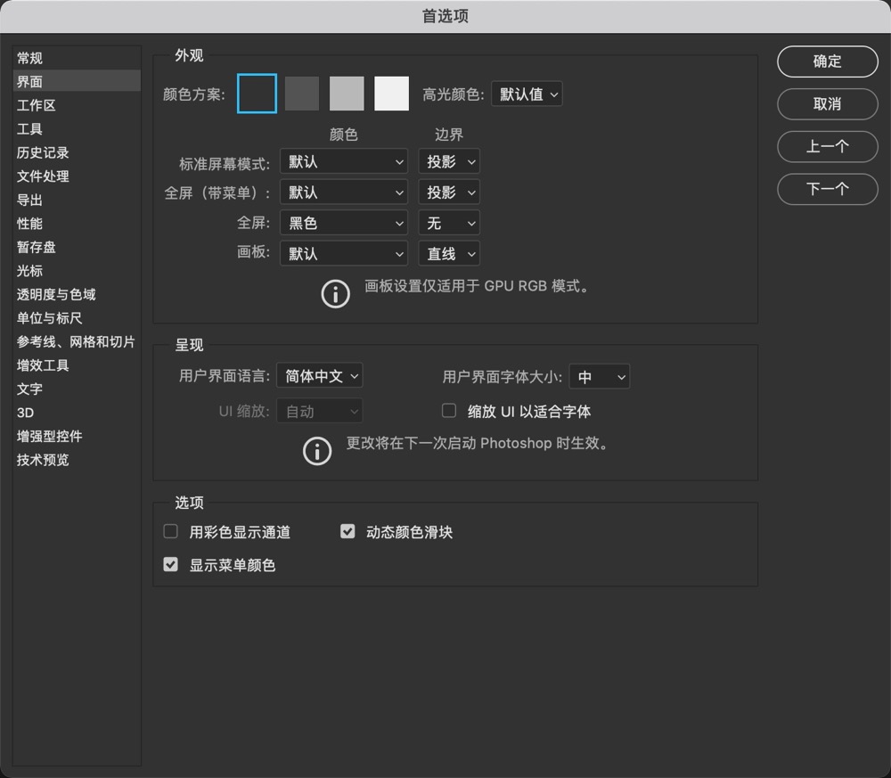Disable 动态颜色滑块 checkbox

tap(347, 530)
